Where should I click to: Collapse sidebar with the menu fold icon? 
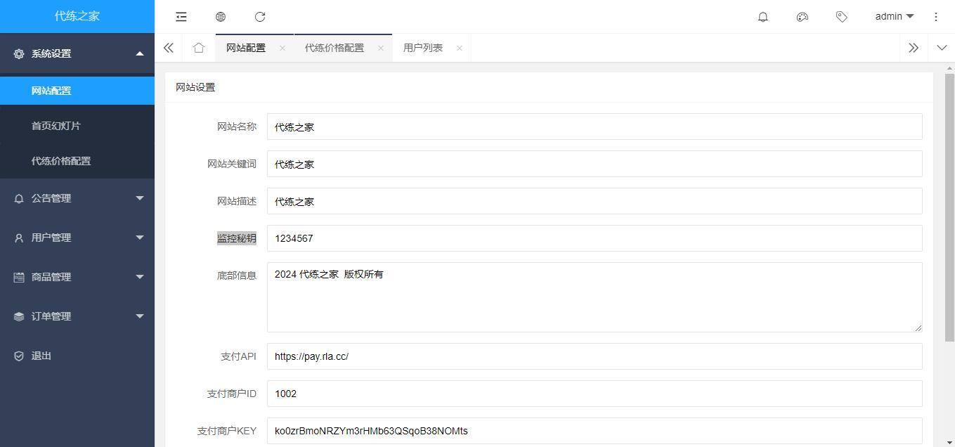181,17
